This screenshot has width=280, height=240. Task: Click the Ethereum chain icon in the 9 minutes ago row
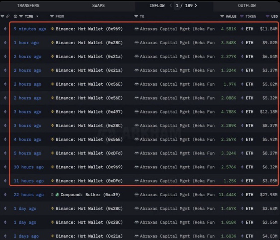pos(5,29)
